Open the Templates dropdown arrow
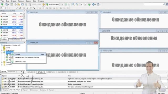Image resolution: width=168 pixels, height=94 pixels. click(x=100, y=4)
